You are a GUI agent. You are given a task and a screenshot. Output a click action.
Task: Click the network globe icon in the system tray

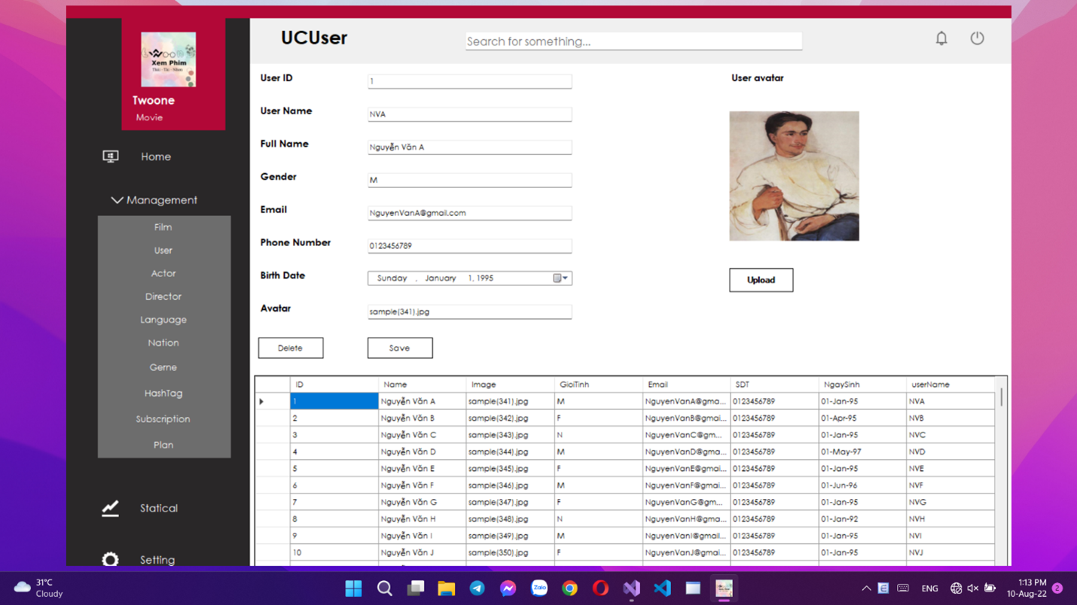(x=956, y=588)
